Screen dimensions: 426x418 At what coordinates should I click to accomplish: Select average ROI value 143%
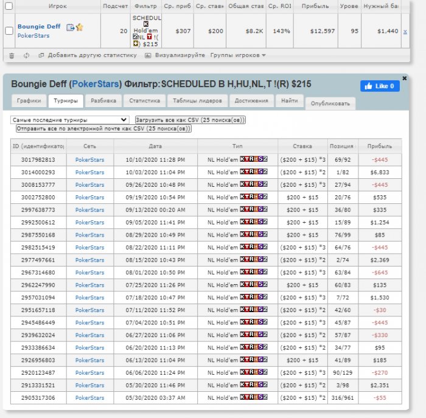(281, 31)
